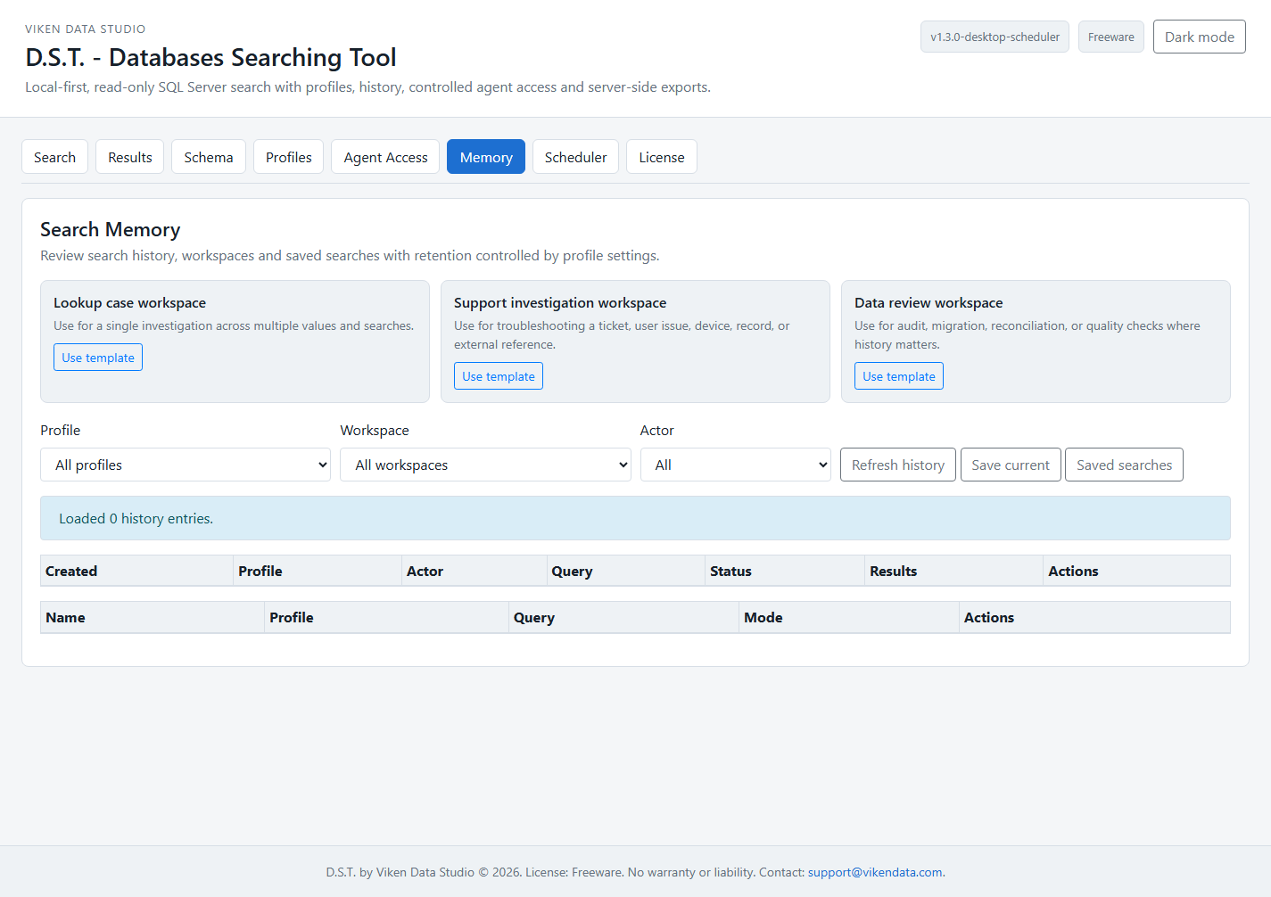
Task: Toggle Dark mode
Action: (x=1200, y=37)
